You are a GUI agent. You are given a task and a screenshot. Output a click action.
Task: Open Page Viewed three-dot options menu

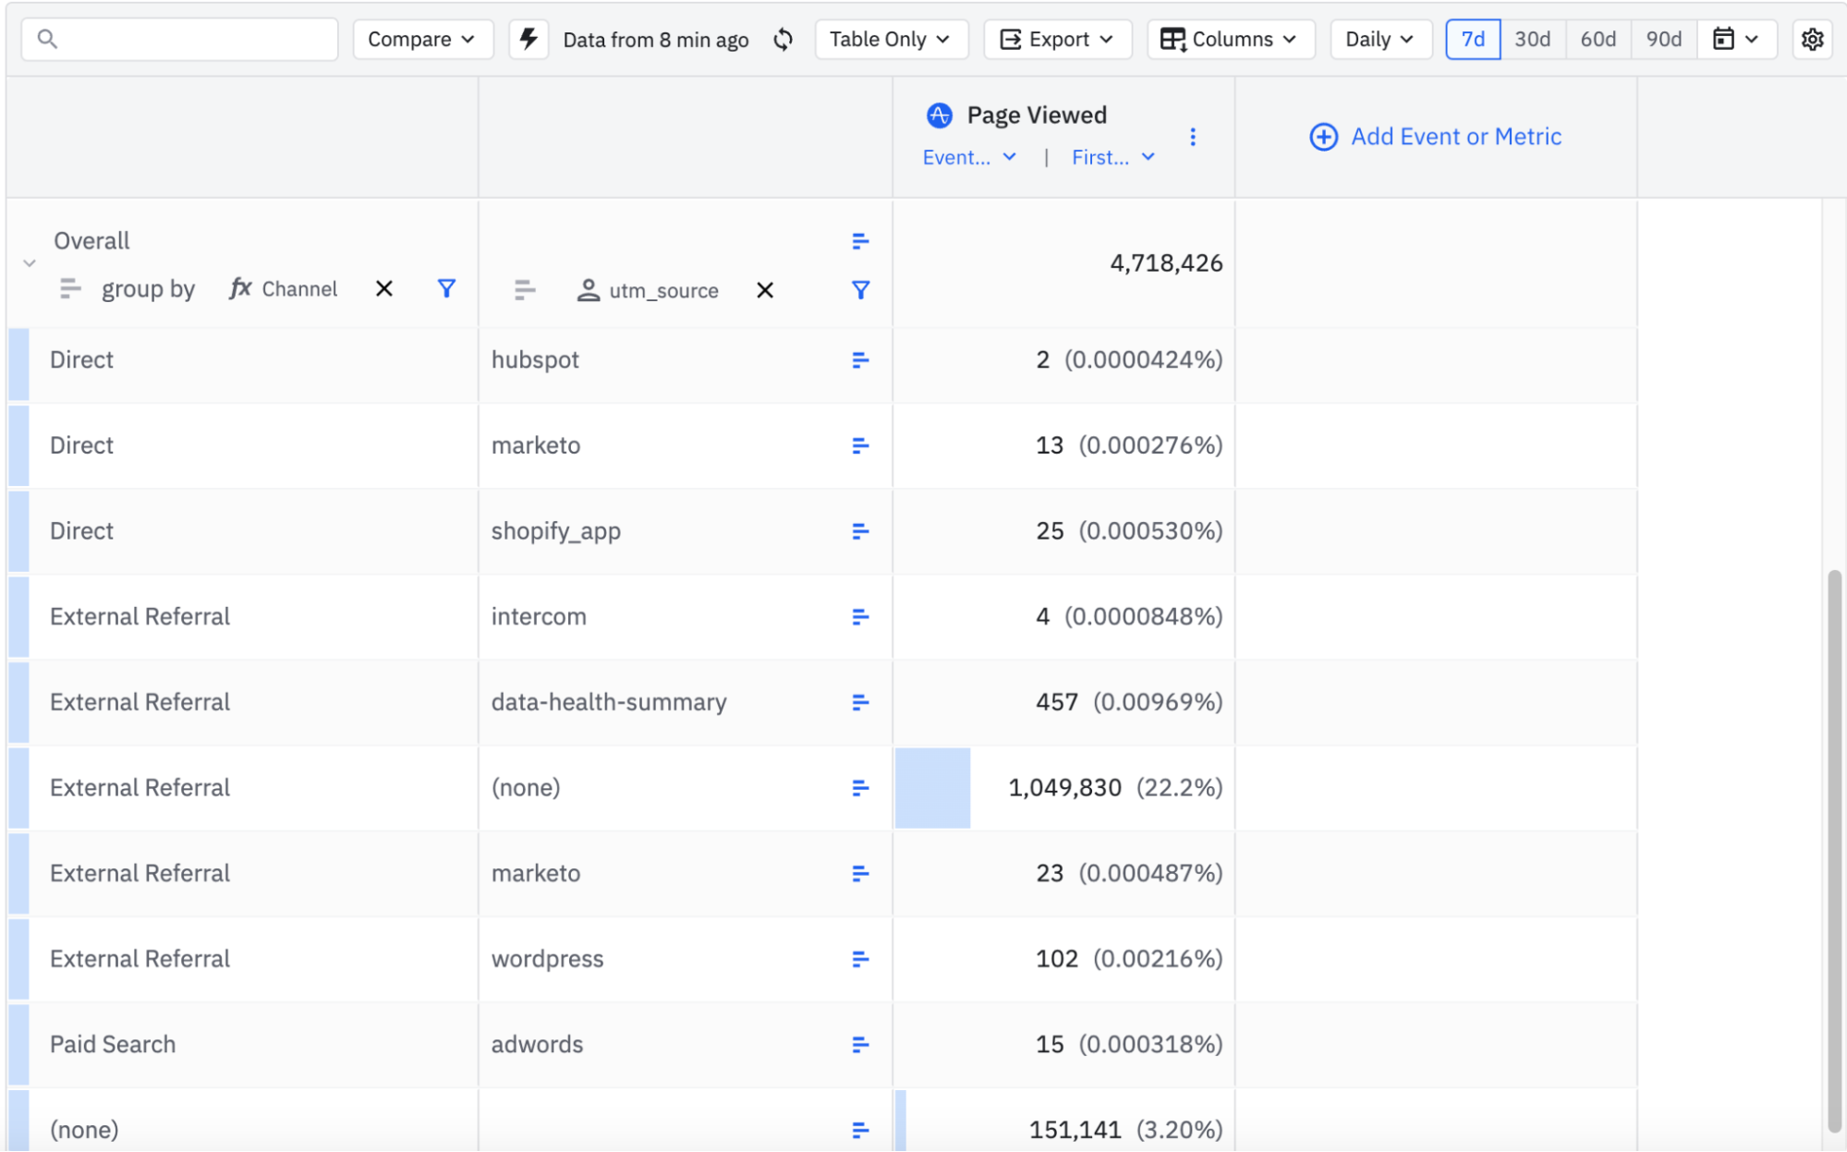click(x=1193, y=137)
